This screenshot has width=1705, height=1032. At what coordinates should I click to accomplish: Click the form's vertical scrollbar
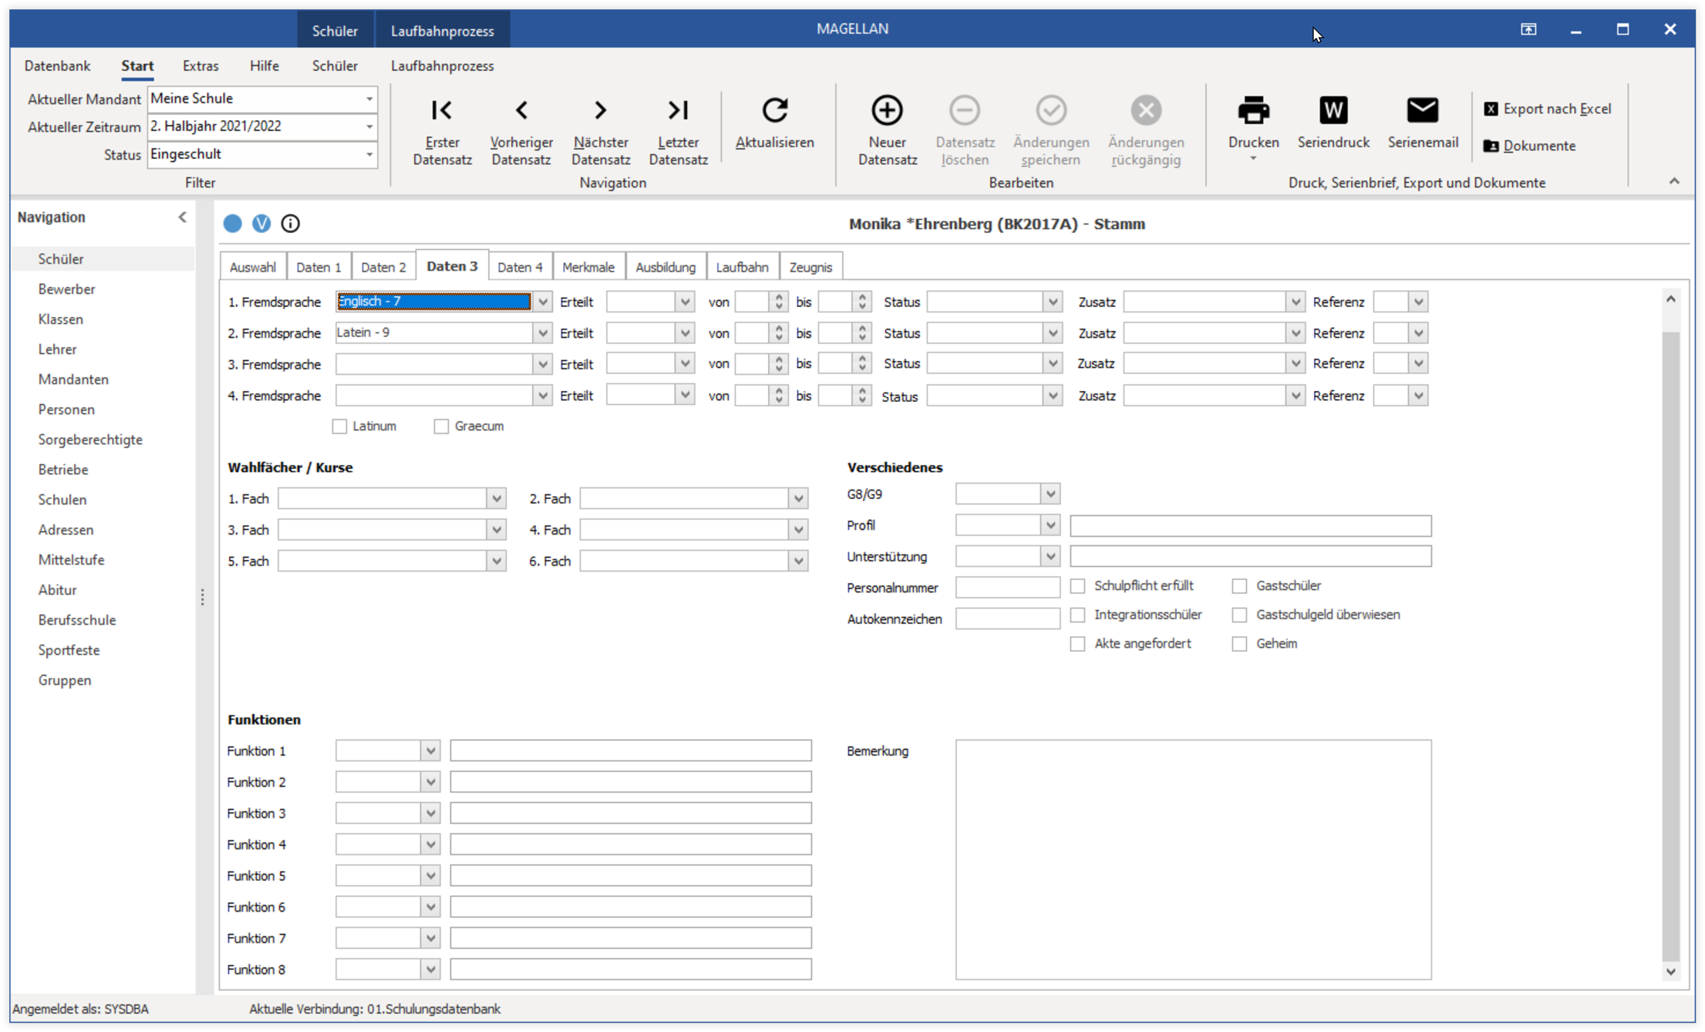click(1670, 635)
